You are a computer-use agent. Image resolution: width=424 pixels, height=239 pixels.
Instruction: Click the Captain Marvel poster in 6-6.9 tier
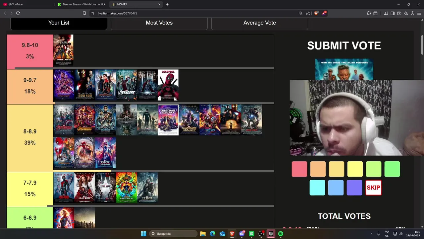click(64, 218)
